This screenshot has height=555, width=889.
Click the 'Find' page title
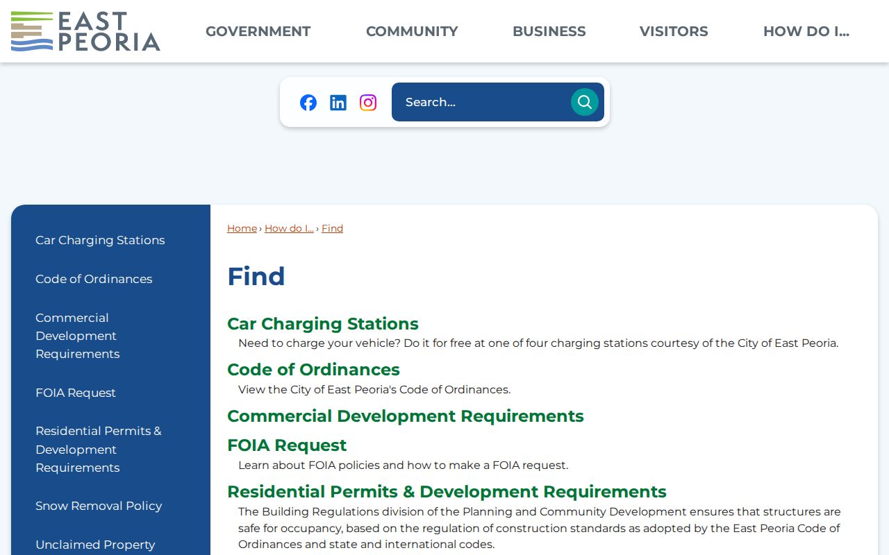(x=256, y=276)
